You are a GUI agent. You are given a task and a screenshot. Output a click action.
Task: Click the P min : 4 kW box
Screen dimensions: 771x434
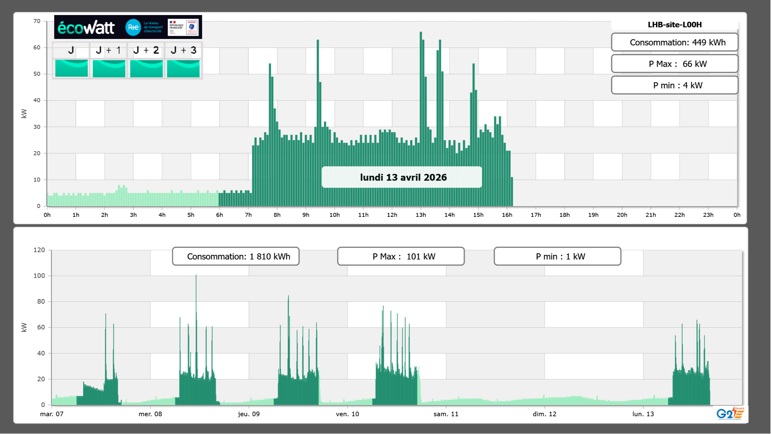(675, 85)
